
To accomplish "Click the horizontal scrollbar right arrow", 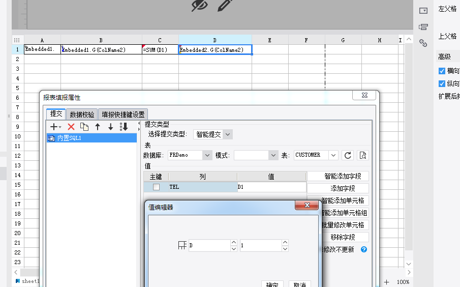I will pyautogui.click(x=409, y=272).
